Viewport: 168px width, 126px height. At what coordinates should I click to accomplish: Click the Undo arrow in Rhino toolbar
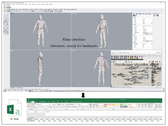(x=19, y=11)
